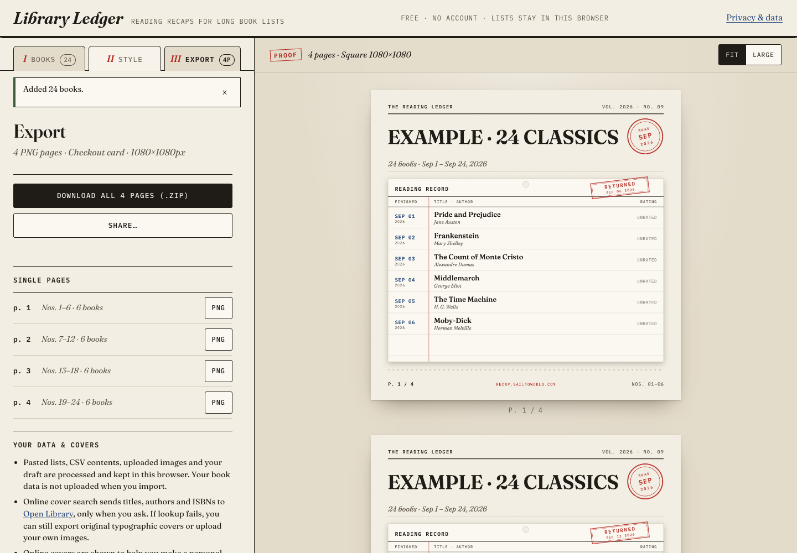Click the 'Your Data & Covers' heading
Image resolution: width=797 pixels, height=553 pixels.
click(x=56, y=445)
